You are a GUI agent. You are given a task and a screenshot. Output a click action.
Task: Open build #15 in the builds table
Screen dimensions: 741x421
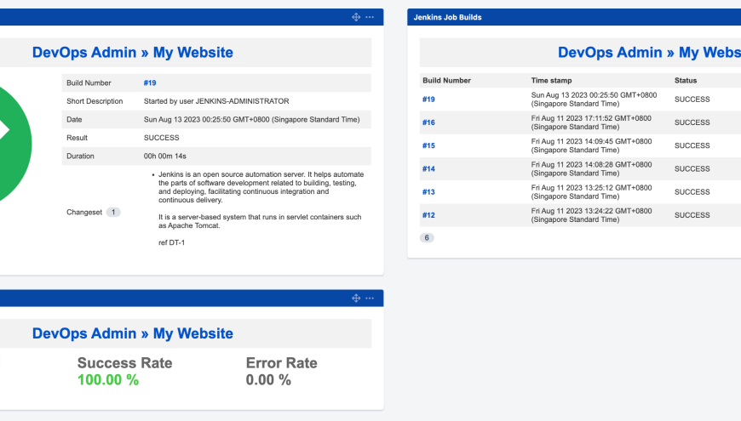tap(428, 145)
